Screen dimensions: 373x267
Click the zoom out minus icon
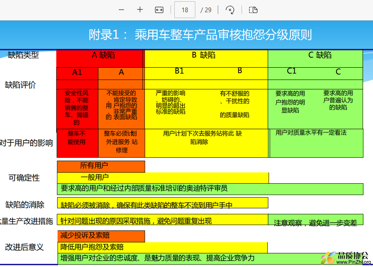[x=121, y=10]
